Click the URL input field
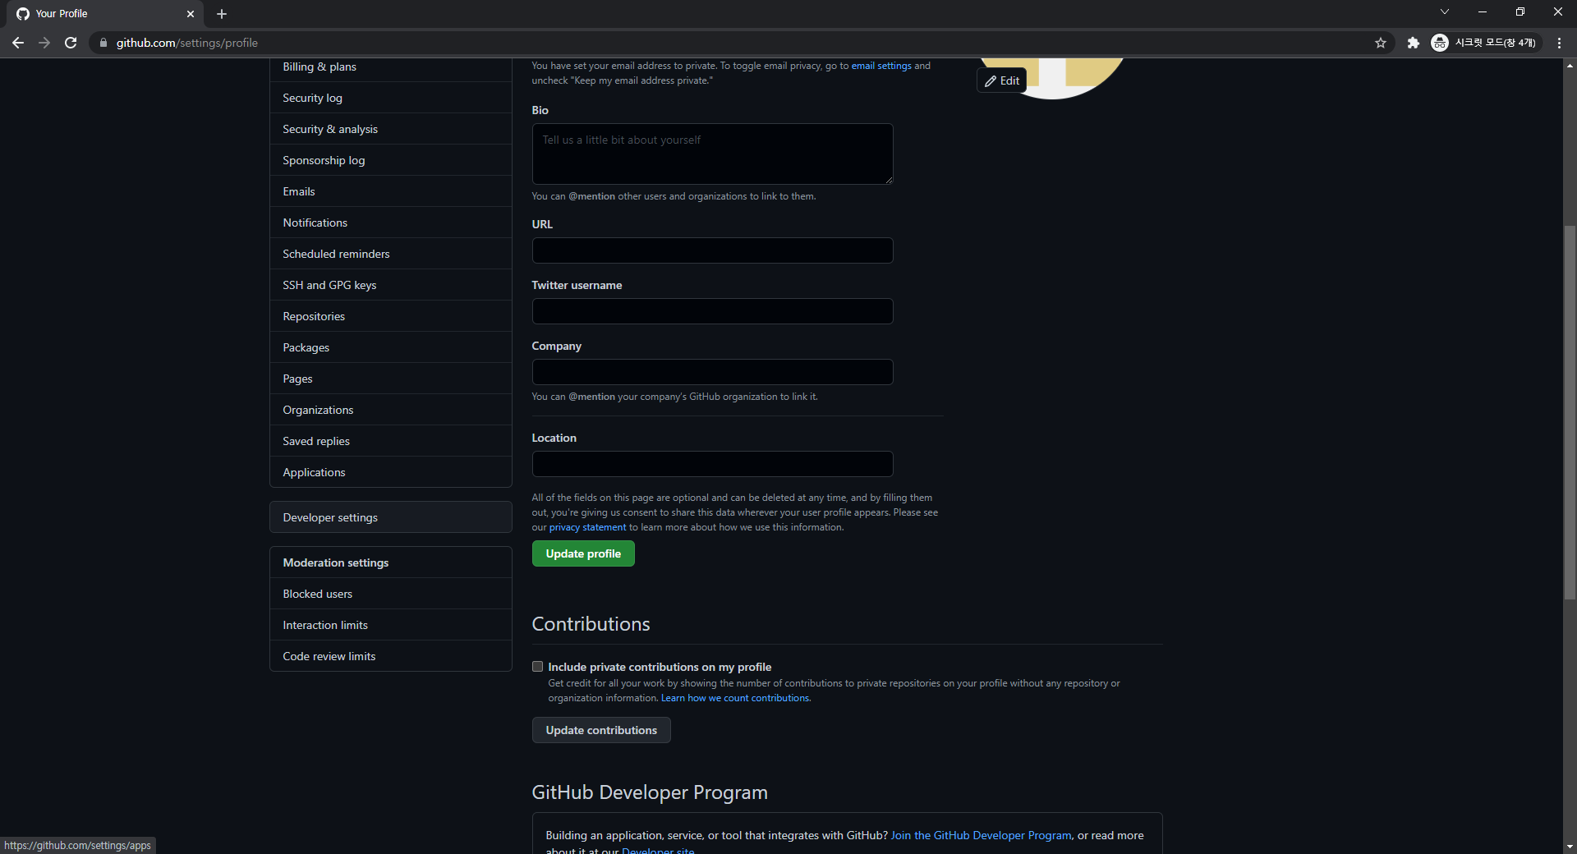This screenshot has height=854, width=1577. [712, 250]
